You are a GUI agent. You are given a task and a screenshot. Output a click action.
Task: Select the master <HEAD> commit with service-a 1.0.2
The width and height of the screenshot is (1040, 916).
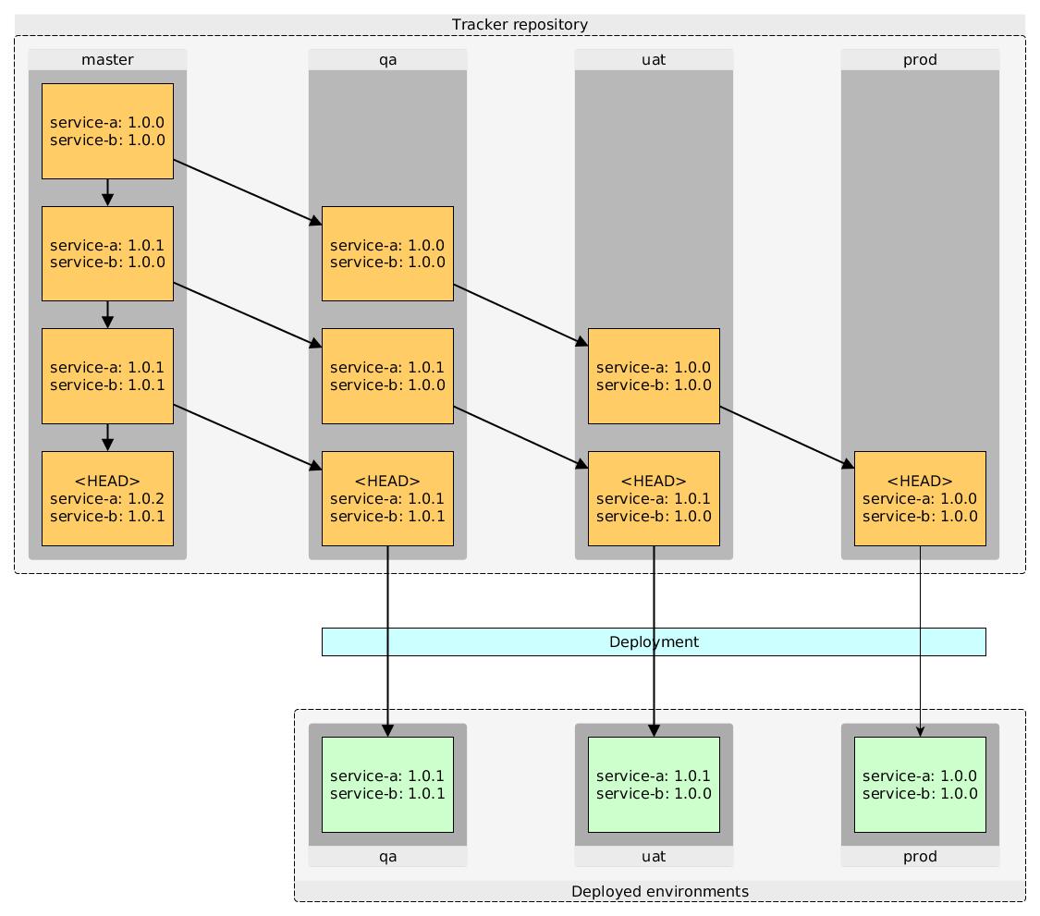click(x=107, y=499)
